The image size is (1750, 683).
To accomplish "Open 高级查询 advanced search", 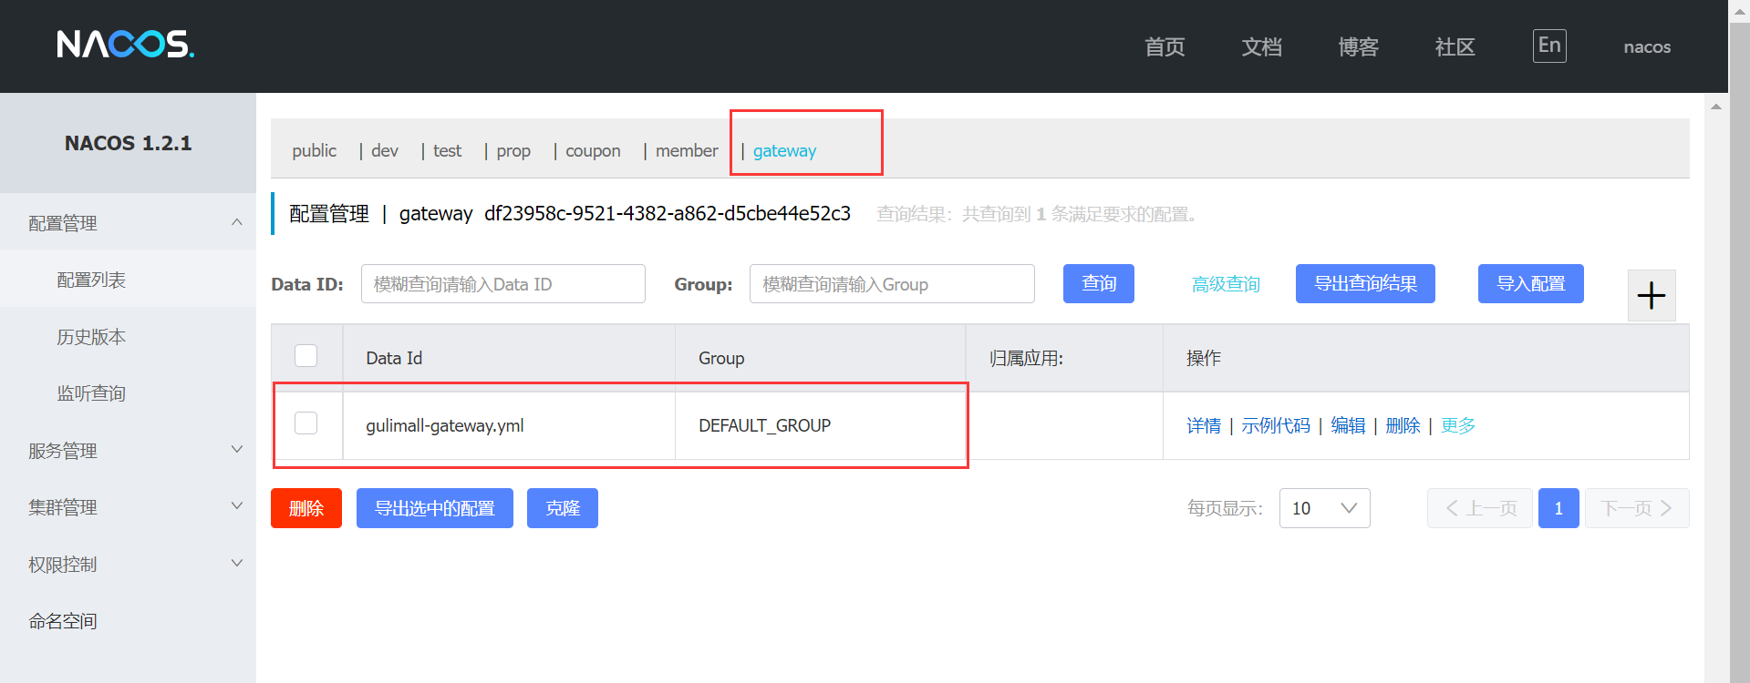I will tap(1226, 284).
